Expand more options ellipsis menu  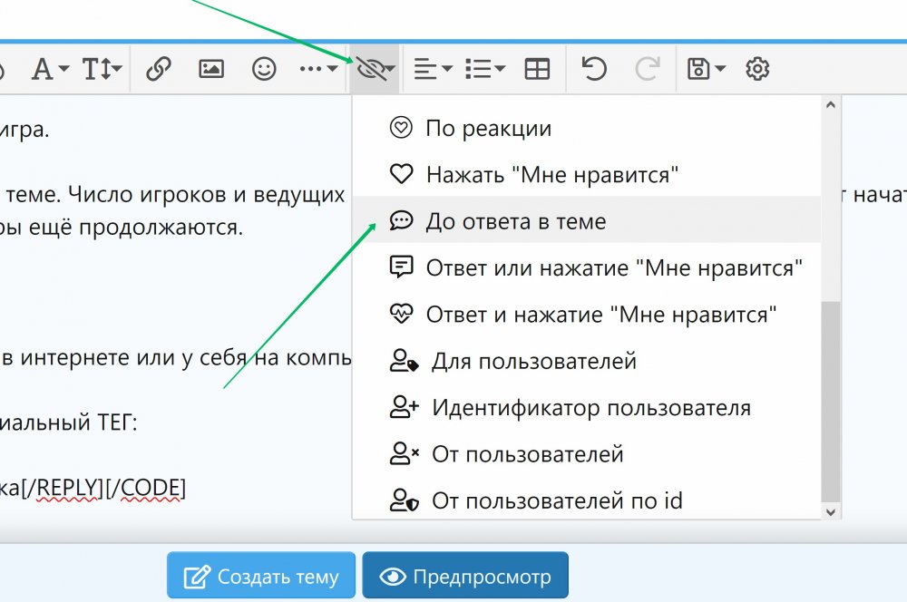(x=318, y=69)
